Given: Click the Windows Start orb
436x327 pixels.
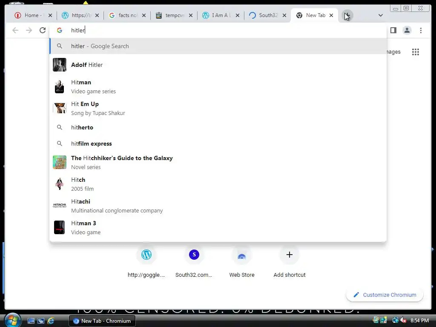Looking at the screenshot, I should [12, 320].
